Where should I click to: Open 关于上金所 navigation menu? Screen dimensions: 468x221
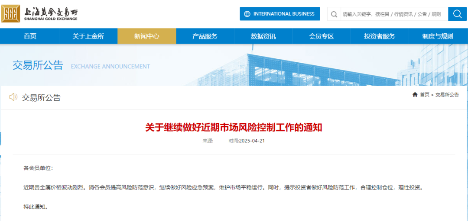(88, 36)
